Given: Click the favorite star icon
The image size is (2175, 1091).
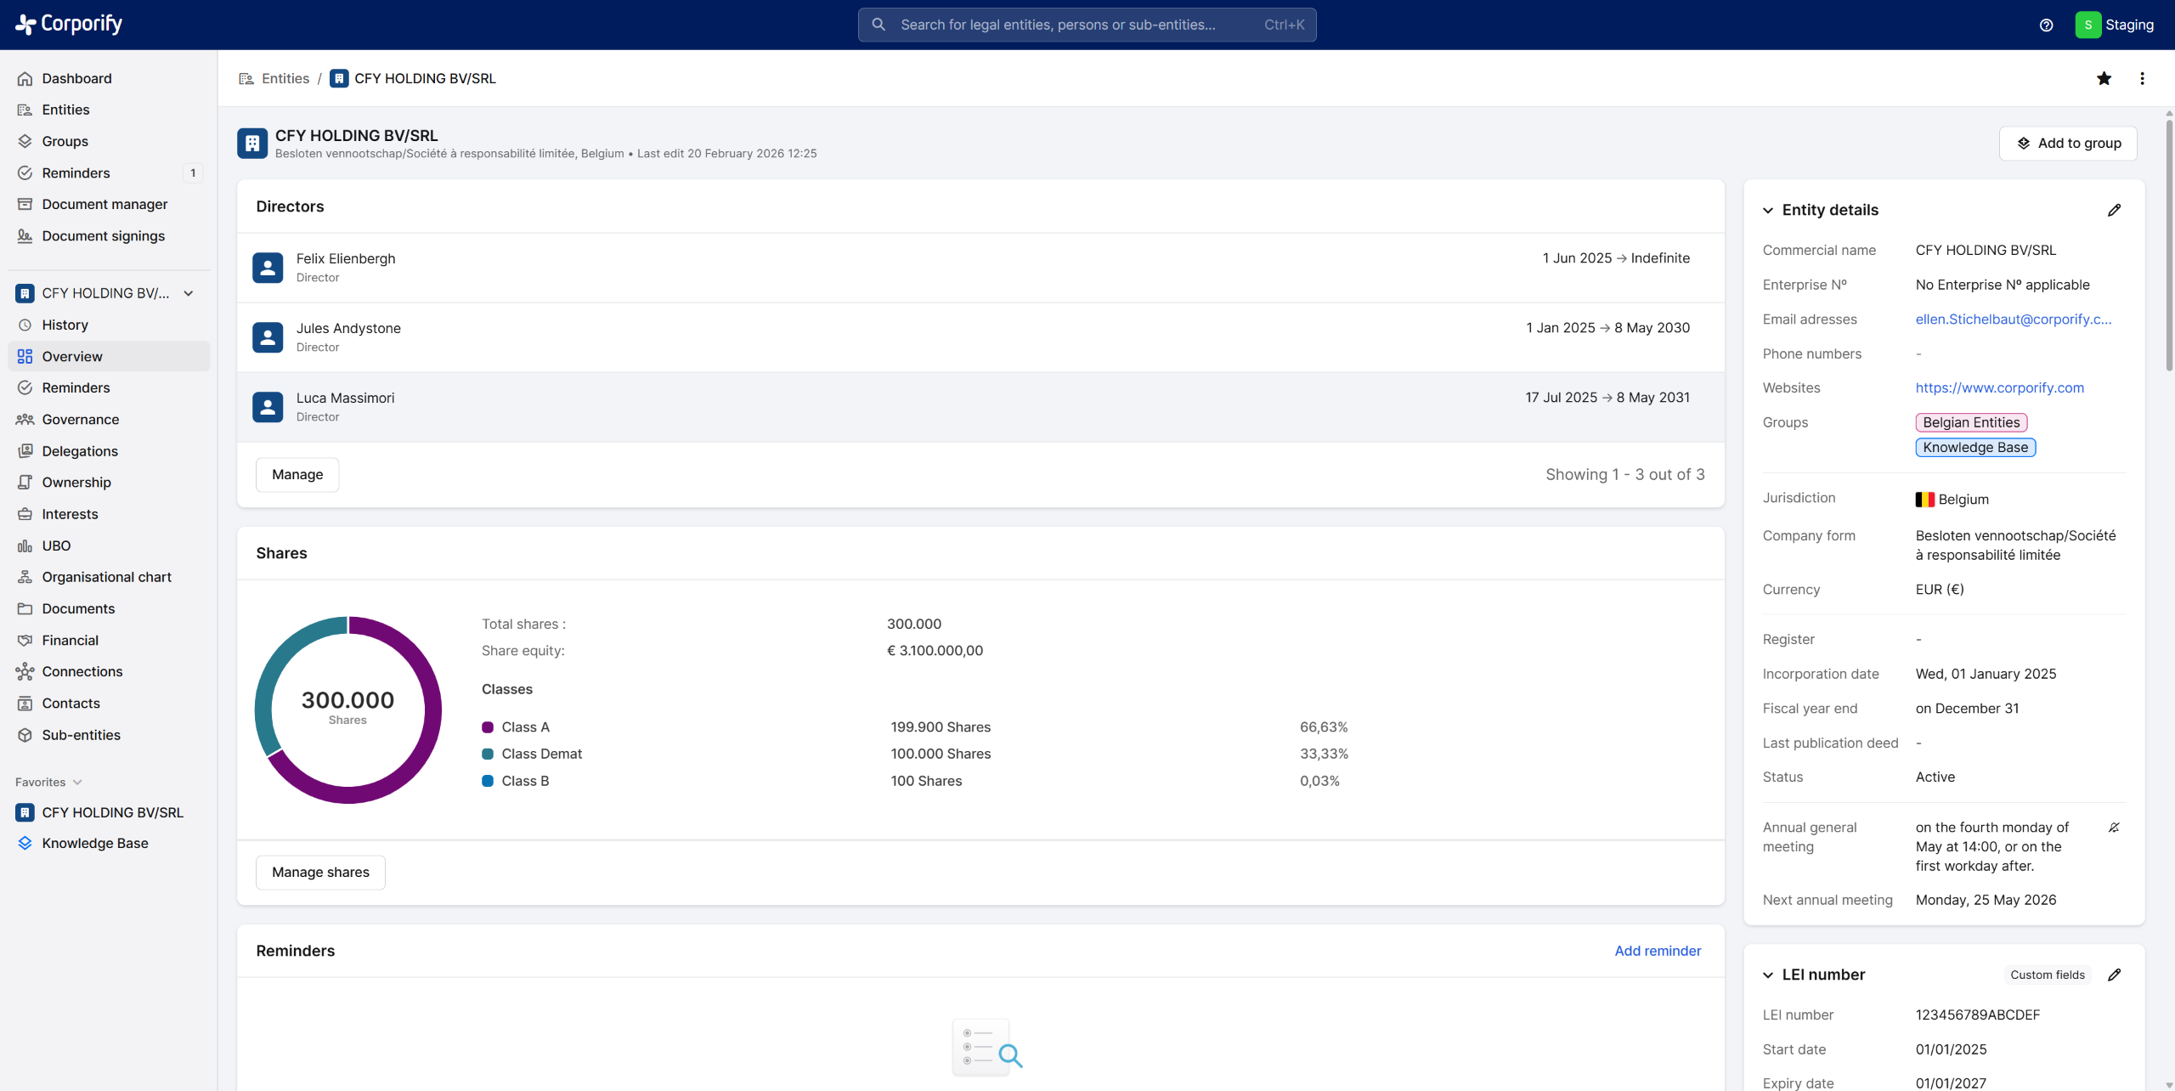Looking at the screenshot, I should [x=2104, y=78].
